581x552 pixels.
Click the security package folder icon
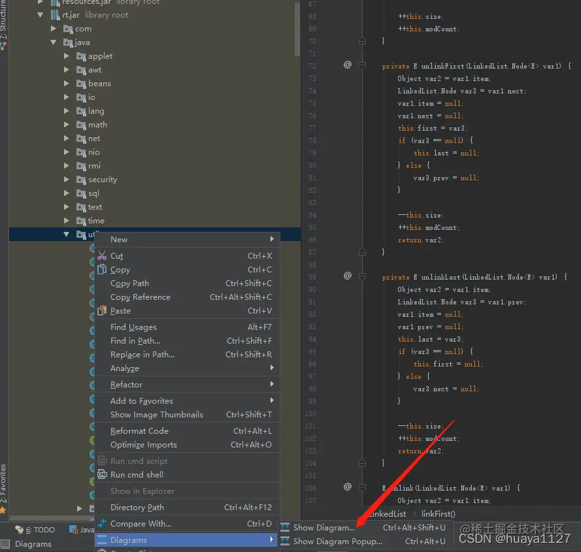(x=81, y=180)
